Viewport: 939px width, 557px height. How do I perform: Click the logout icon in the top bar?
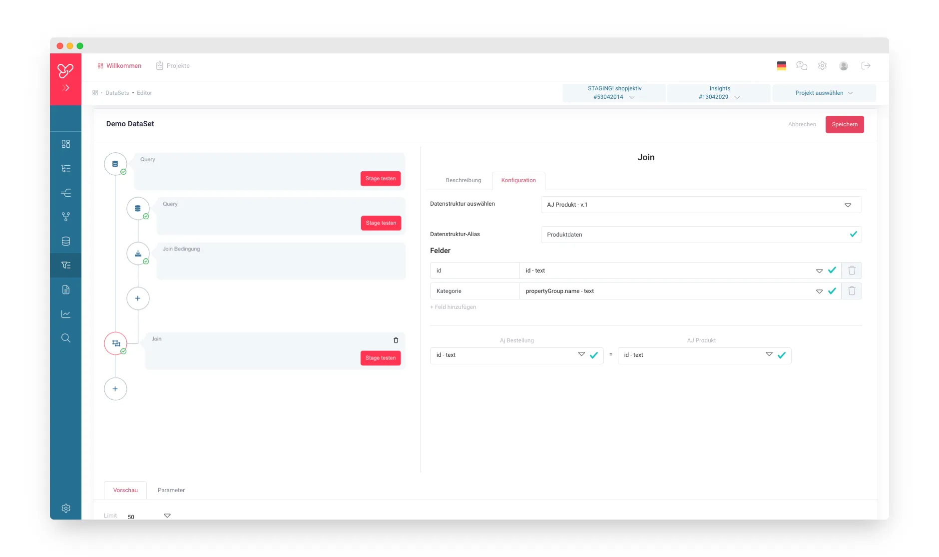click(866, 66)
